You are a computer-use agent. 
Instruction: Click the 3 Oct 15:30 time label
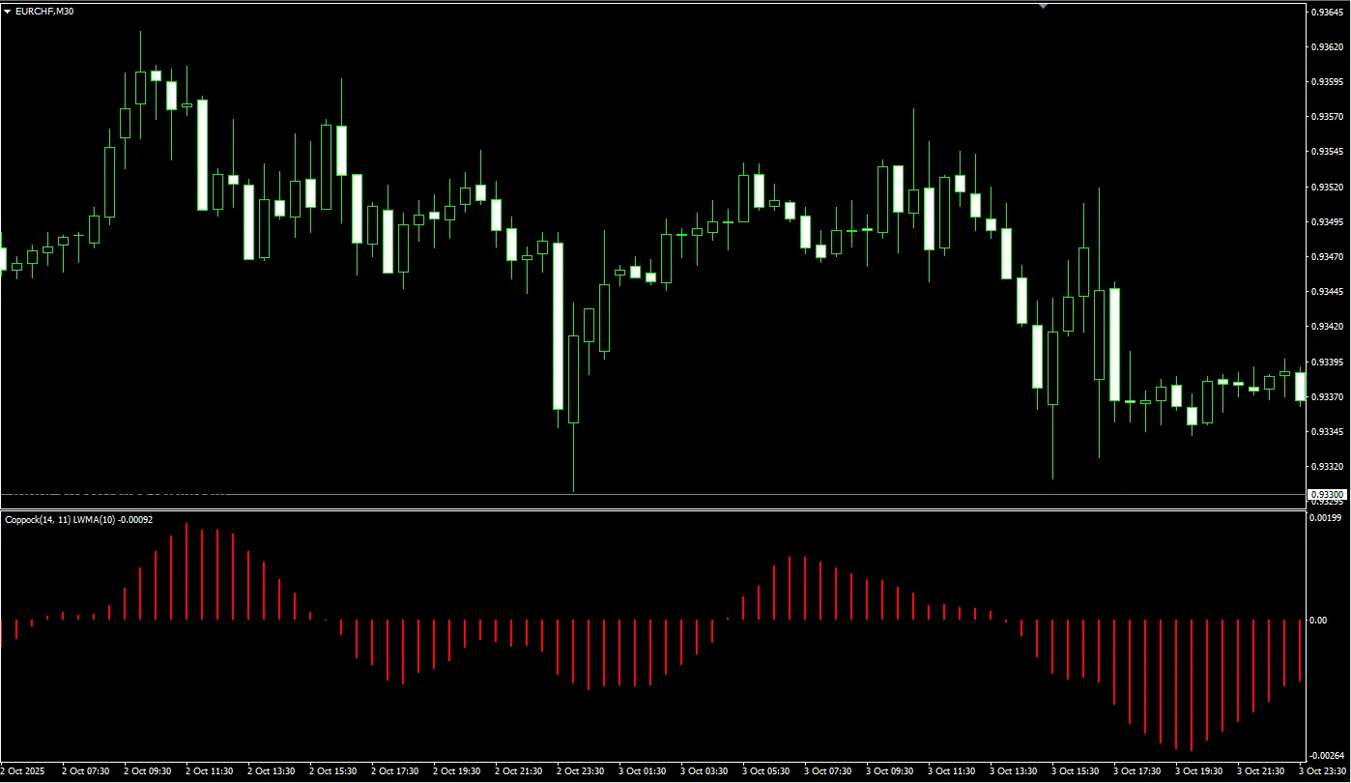tap(1075, 771)
